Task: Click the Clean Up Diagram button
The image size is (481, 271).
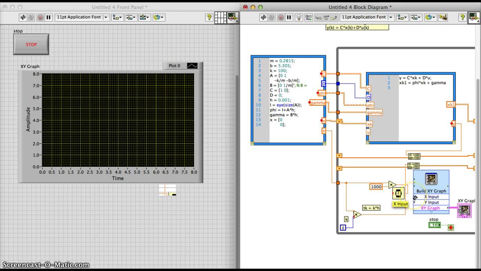Action: point(443,17)
